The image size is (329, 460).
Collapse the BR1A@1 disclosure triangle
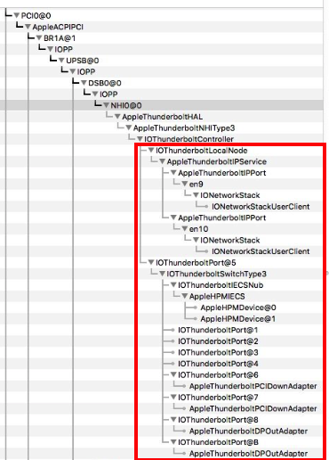39,38
